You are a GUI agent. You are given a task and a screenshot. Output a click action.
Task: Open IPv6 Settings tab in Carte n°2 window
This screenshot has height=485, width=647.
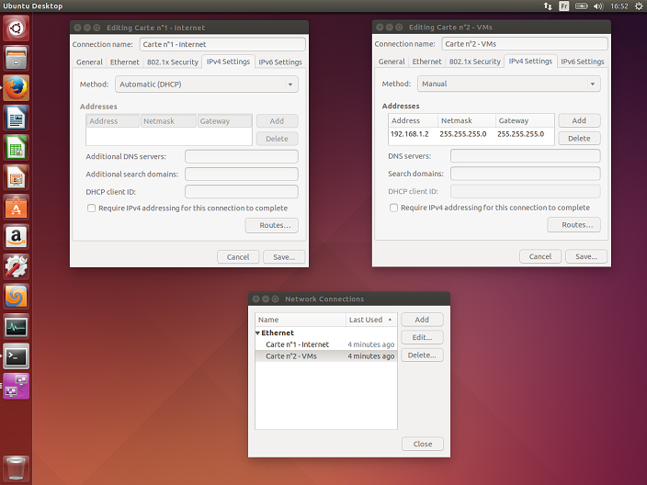point(583,62)
